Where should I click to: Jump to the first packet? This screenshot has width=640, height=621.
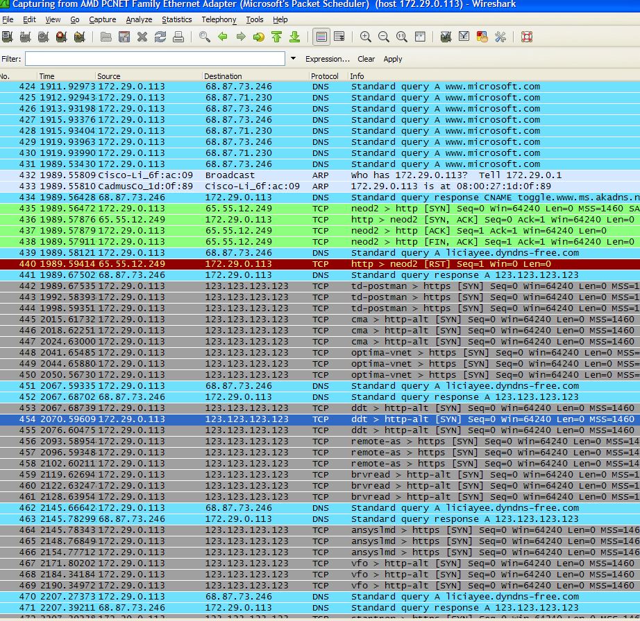(277, 37)
